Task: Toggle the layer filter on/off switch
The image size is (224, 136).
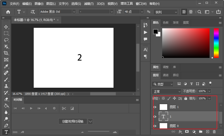Action: point(210,84)
